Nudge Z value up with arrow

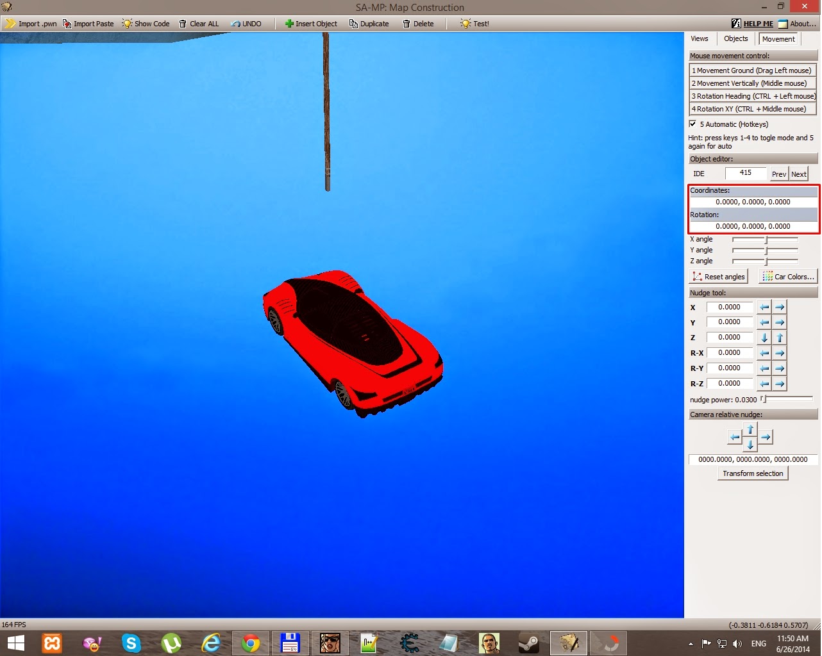(x=780, y=338)
